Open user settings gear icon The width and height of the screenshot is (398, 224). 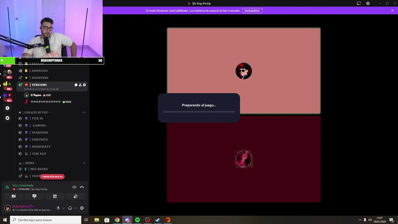82,208
